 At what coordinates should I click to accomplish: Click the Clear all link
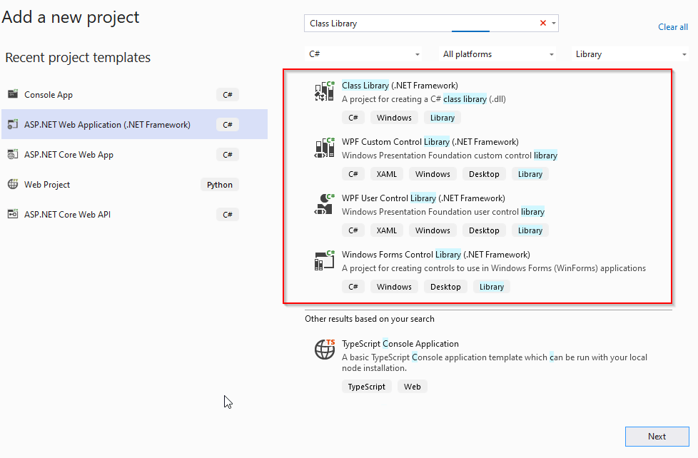(x=672, y=27)
